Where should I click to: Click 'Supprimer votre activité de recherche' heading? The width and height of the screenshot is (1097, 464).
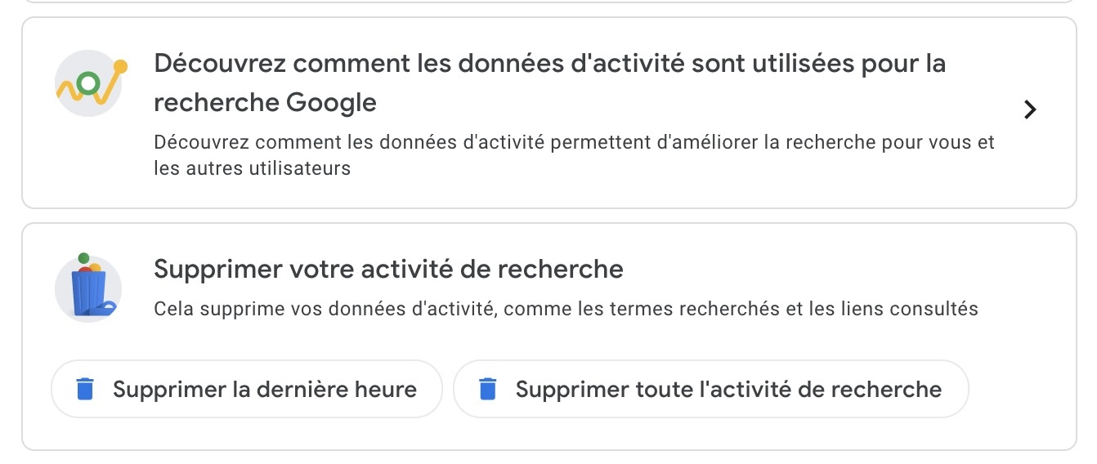click(x=388, y=269)
